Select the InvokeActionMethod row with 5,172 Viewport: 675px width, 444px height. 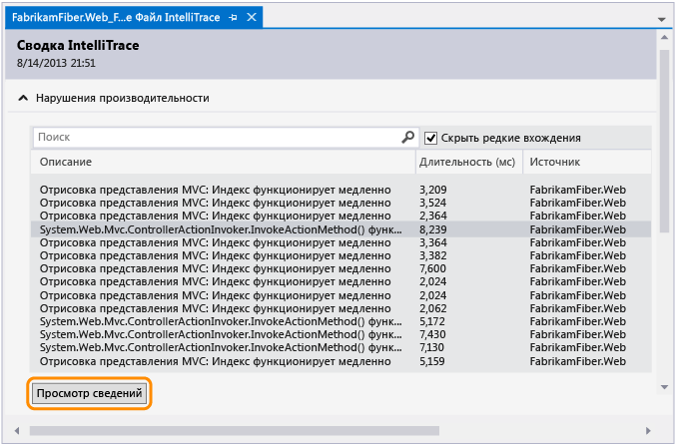340,321
